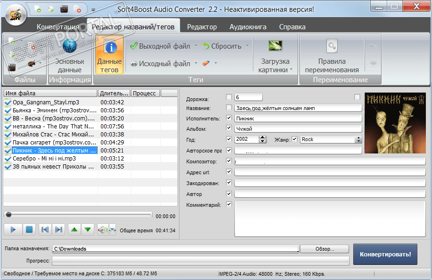Click the Пикник album cover thumbnail
Screen dimensions: 432x280
(x=395, y=123)
